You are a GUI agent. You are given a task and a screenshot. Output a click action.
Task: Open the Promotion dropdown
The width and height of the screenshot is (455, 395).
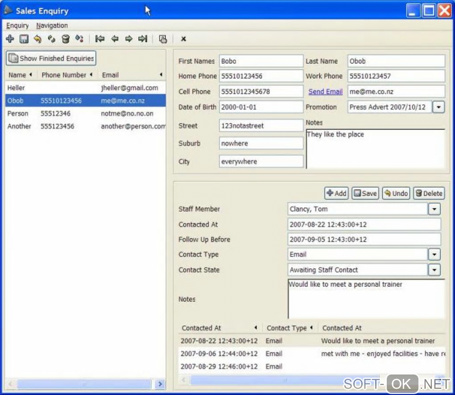[438, 107]
